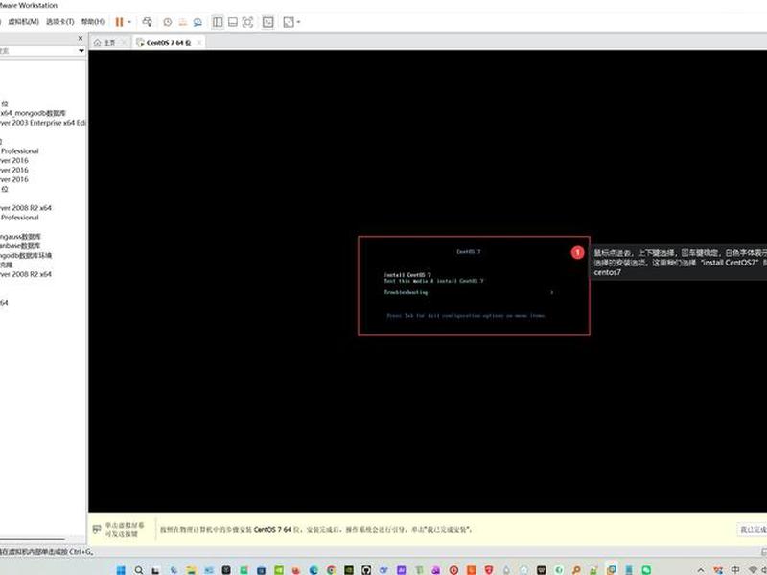This screenshot has width=767, height=575.
Task: Close the library sidebar panel
Action: tap(81, 38)
